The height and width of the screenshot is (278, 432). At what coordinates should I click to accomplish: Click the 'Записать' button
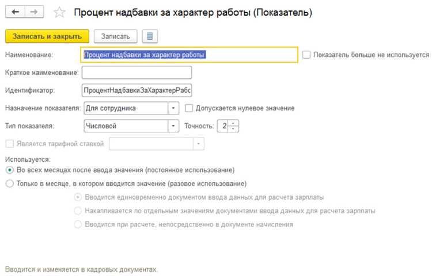(115, 36)
